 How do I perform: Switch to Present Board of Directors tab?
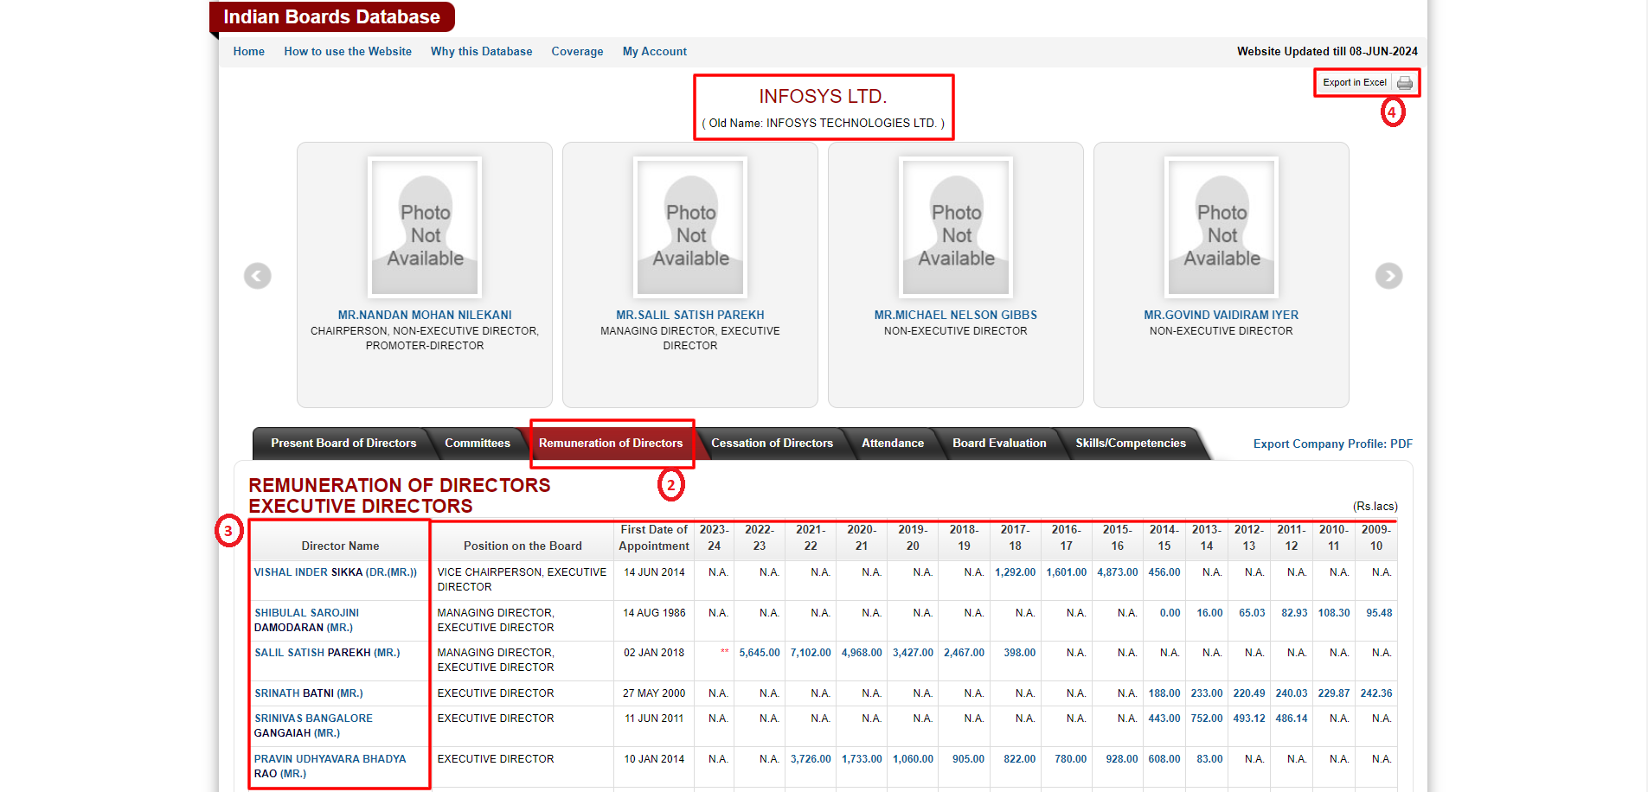click(343, 444)
